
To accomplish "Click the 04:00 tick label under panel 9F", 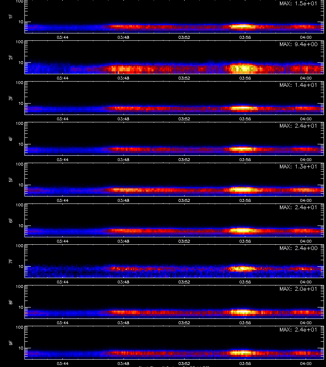I will coord(306,363).
